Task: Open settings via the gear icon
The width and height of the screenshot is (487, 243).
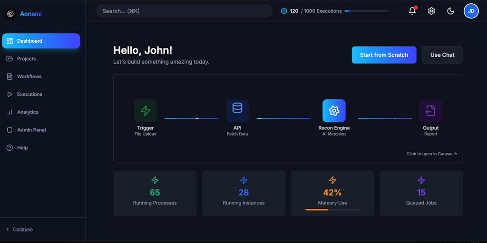Action: click(x=431, y=11)
